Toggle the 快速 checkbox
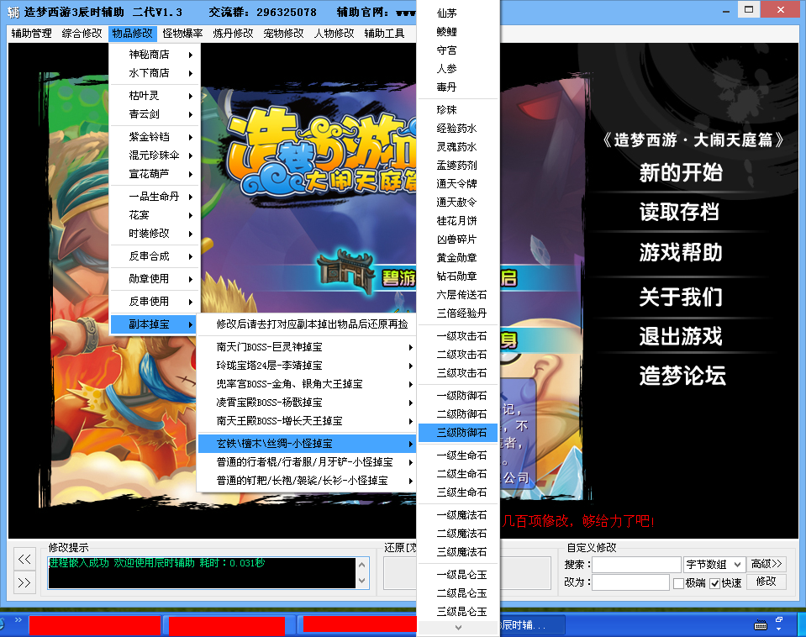The height and width of the screenshot is (637, 806). [x=714, y=583]
